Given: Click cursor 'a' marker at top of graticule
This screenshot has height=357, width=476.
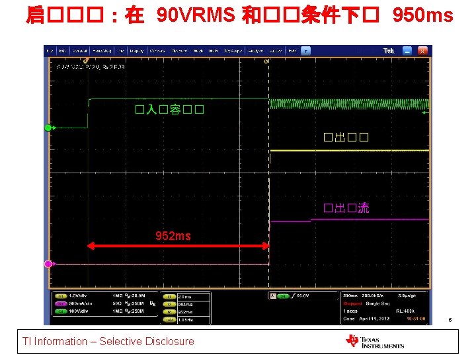Looking at the screenshot, I should (x=85, y=61).
